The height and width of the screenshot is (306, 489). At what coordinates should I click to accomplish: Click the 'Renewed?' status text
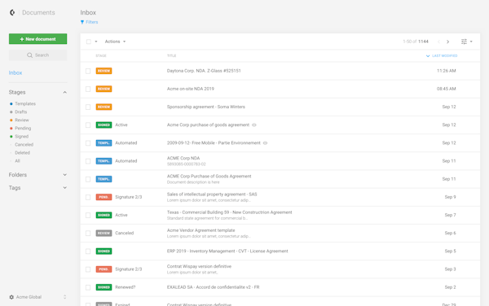(125, 287)
